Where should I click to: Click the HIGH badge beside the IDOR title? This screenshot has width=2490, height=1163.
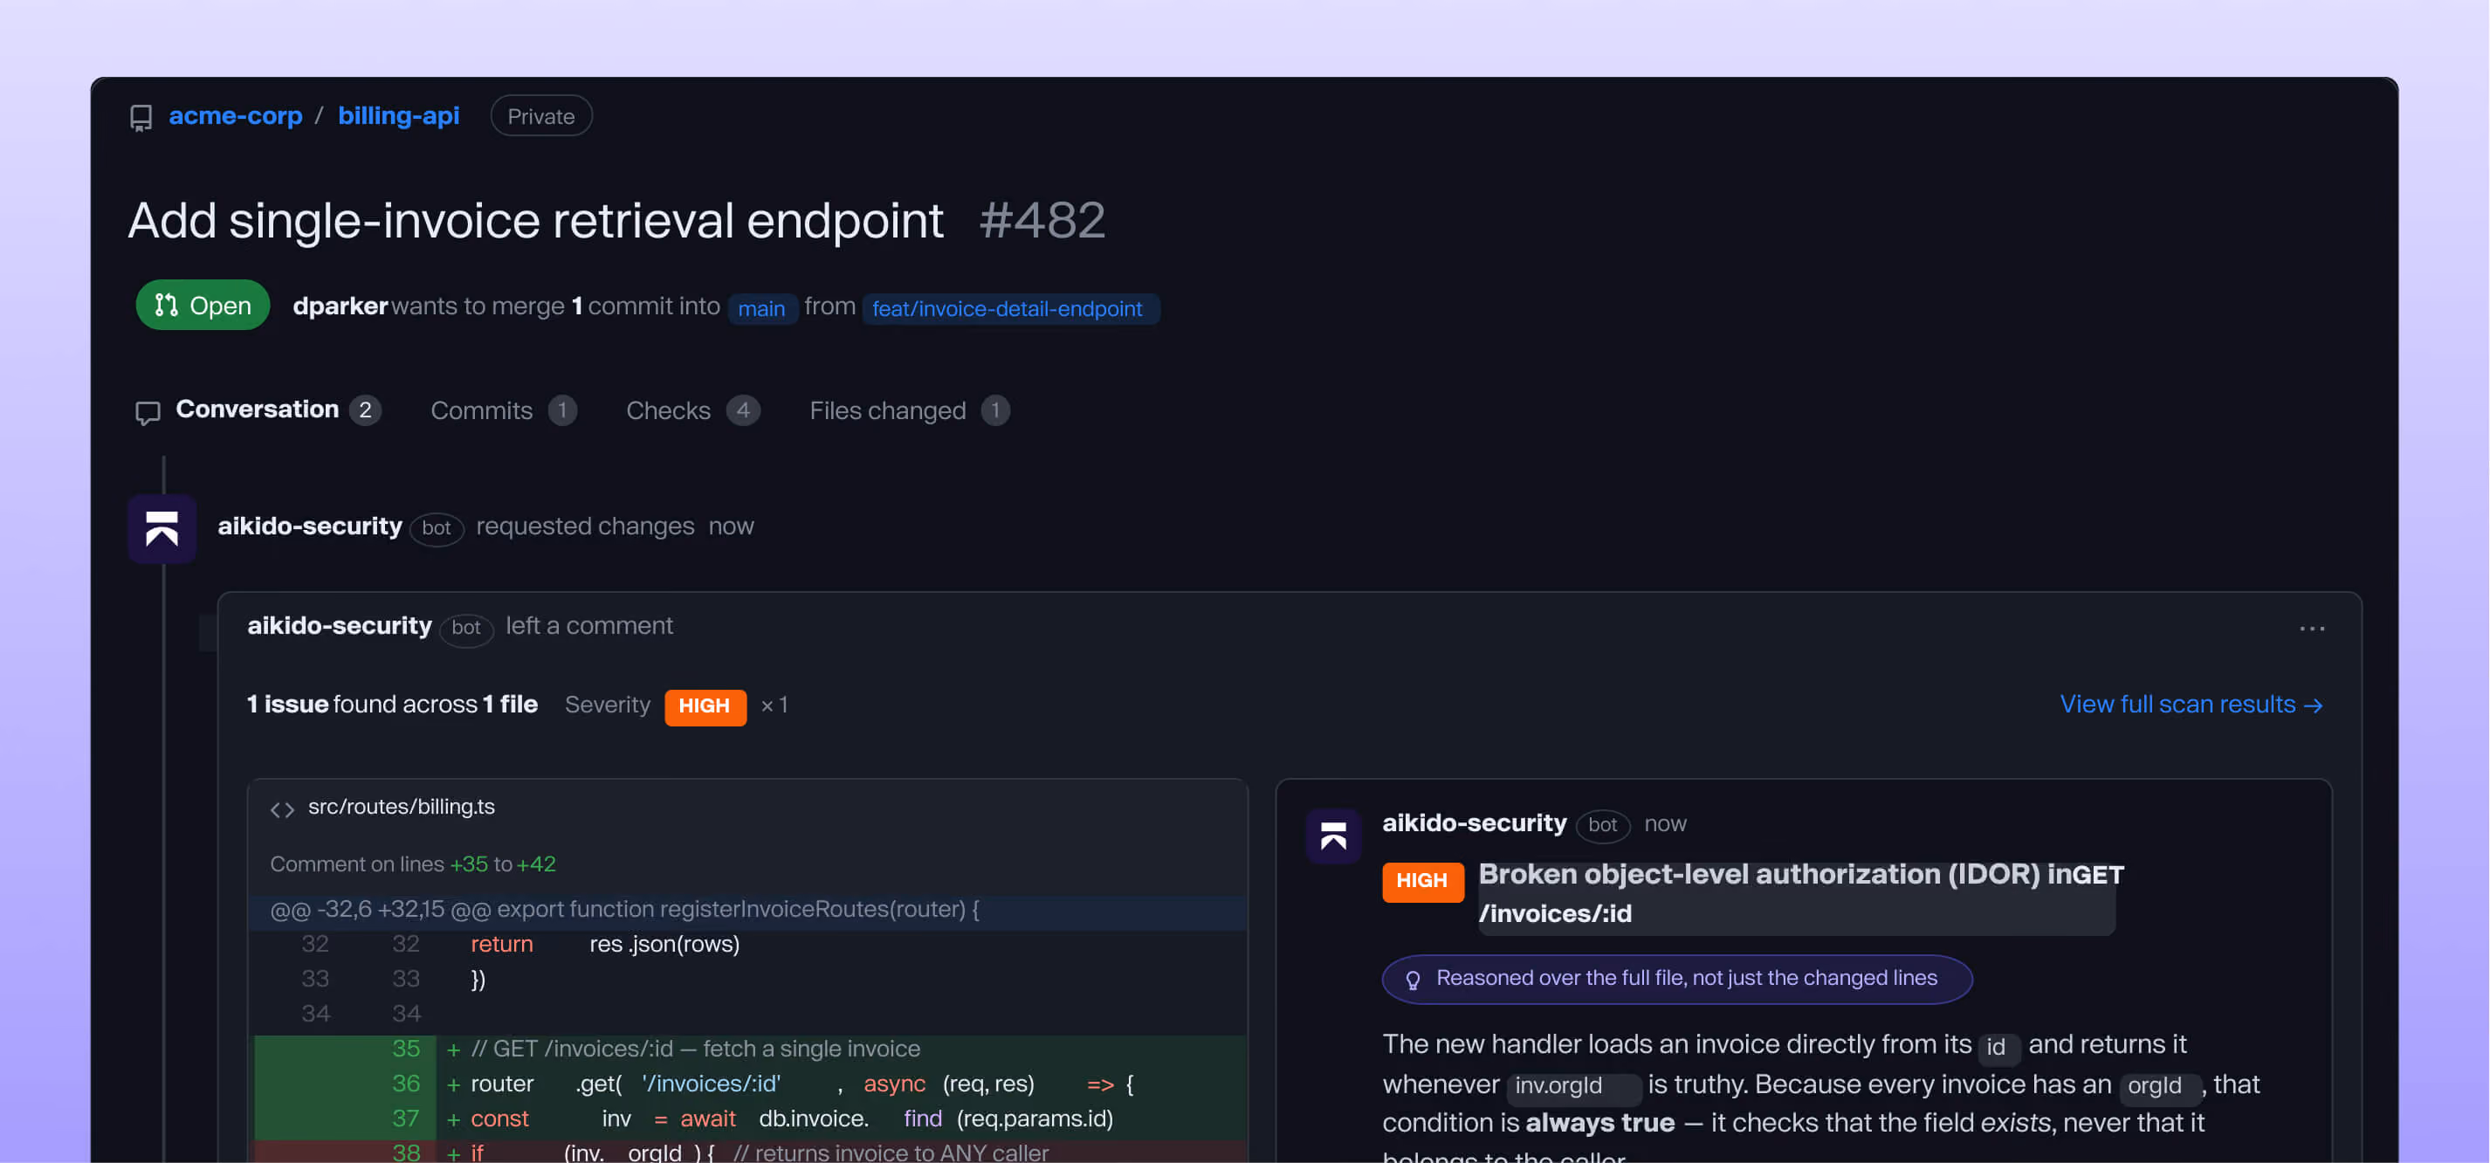[1422, 881]
